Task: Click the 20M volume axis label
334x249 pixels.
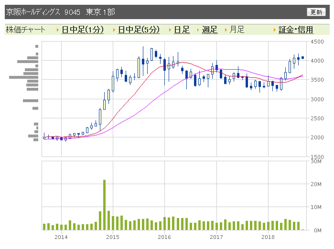Action: tap(316, 184)
